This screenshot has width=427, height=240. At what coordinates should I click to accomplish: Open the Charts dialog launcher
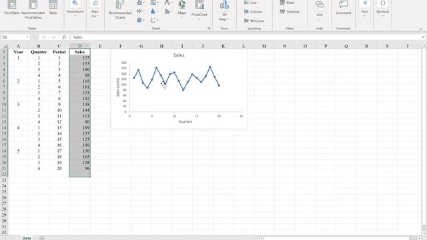(x=209, y=28)
